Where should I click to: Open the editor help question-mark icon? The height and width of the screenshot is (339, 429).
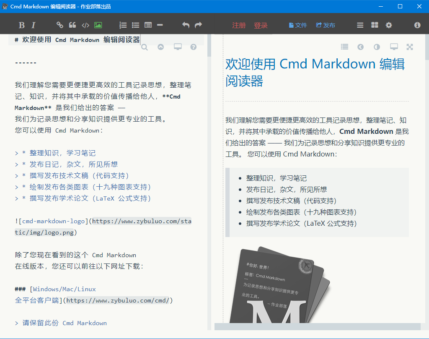tap(194, 47)
